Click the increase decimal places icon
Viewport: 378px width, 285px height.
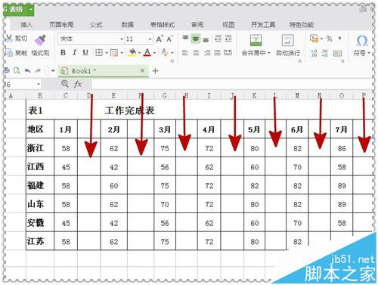tap(314, 53)
